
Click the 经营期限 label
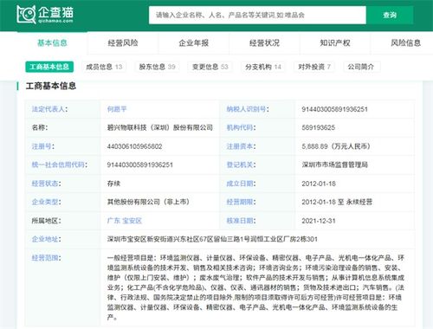[x=241, y=202]
